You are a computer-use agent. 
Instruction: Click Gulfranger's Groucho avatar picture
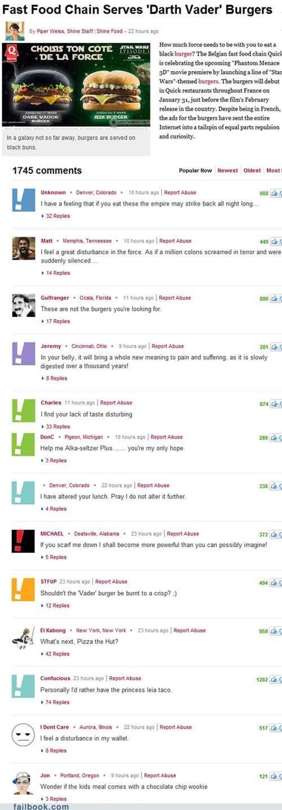(x=24, y=306)
